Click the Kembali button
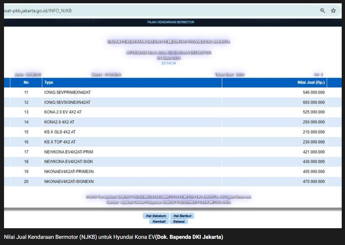345x245 pixels. click(159, 221)
